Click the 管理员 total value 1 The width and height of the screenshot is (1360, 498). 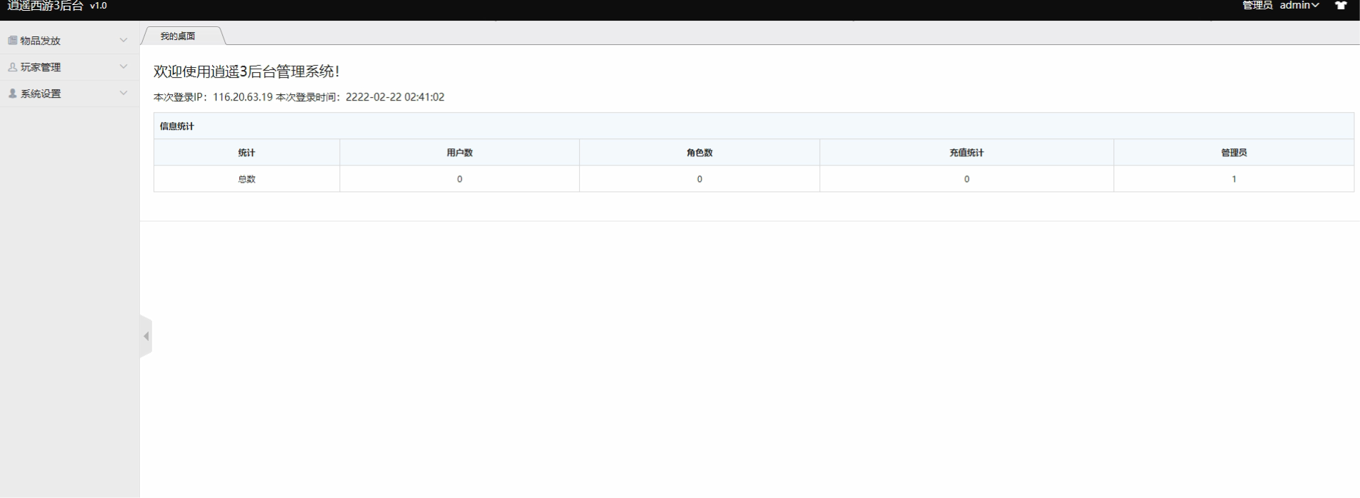(1234, 179)
